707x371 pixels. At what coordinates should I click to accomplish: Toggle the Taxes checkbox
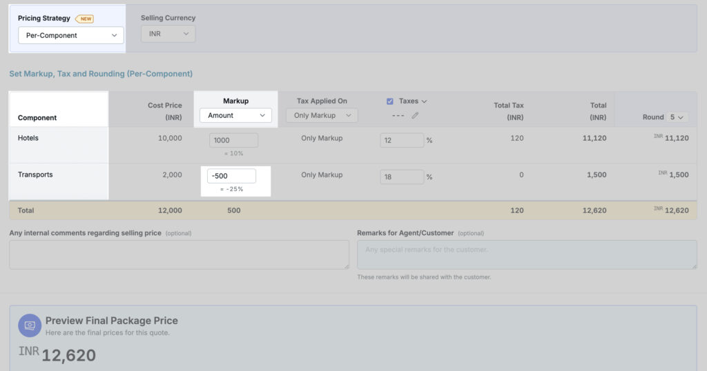pyautogui.click(x=390, y=101)
